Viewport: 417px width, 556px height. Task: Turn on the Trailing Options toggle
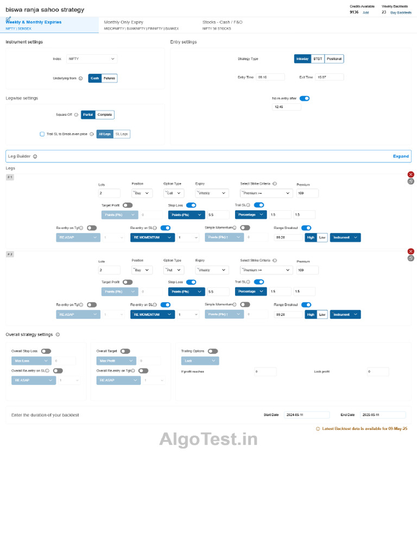213,351
